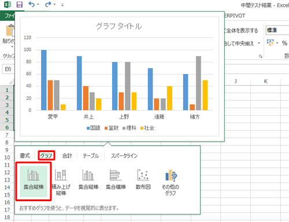Click the 社会 legend entry
The image size is (289, 222).
(147, 128)
